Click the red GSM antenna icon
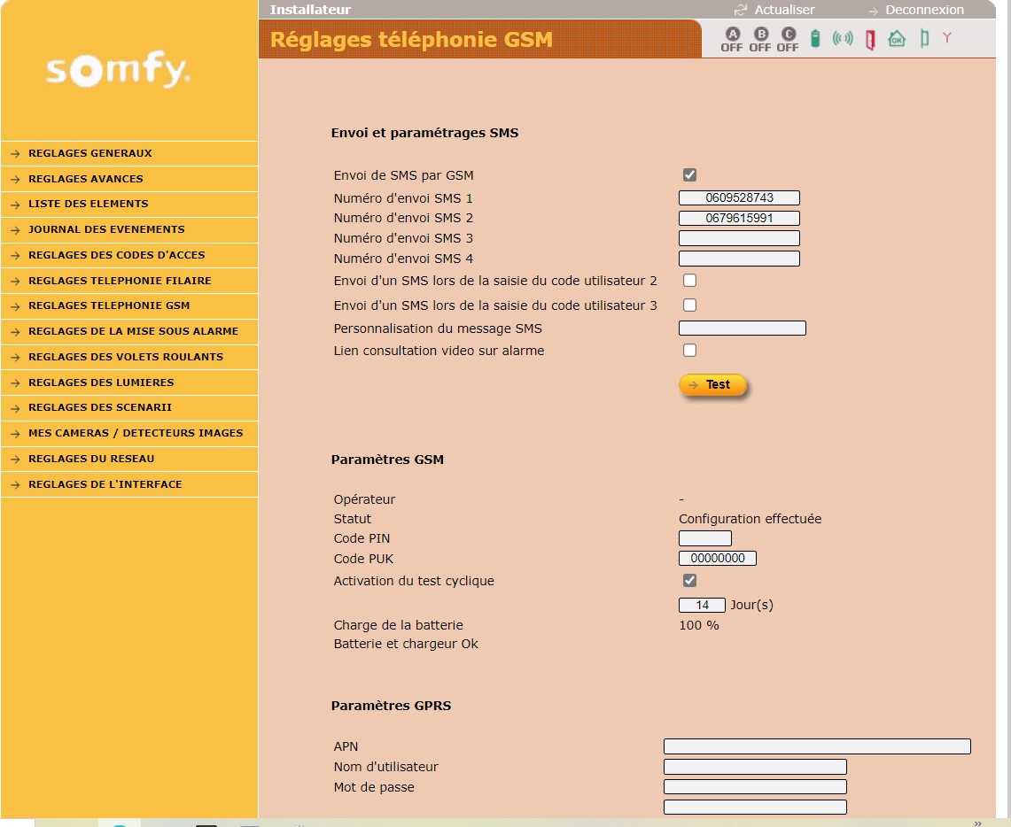Image resolution: width=1011 pixels, height=827 pixels. pos(947,38)
